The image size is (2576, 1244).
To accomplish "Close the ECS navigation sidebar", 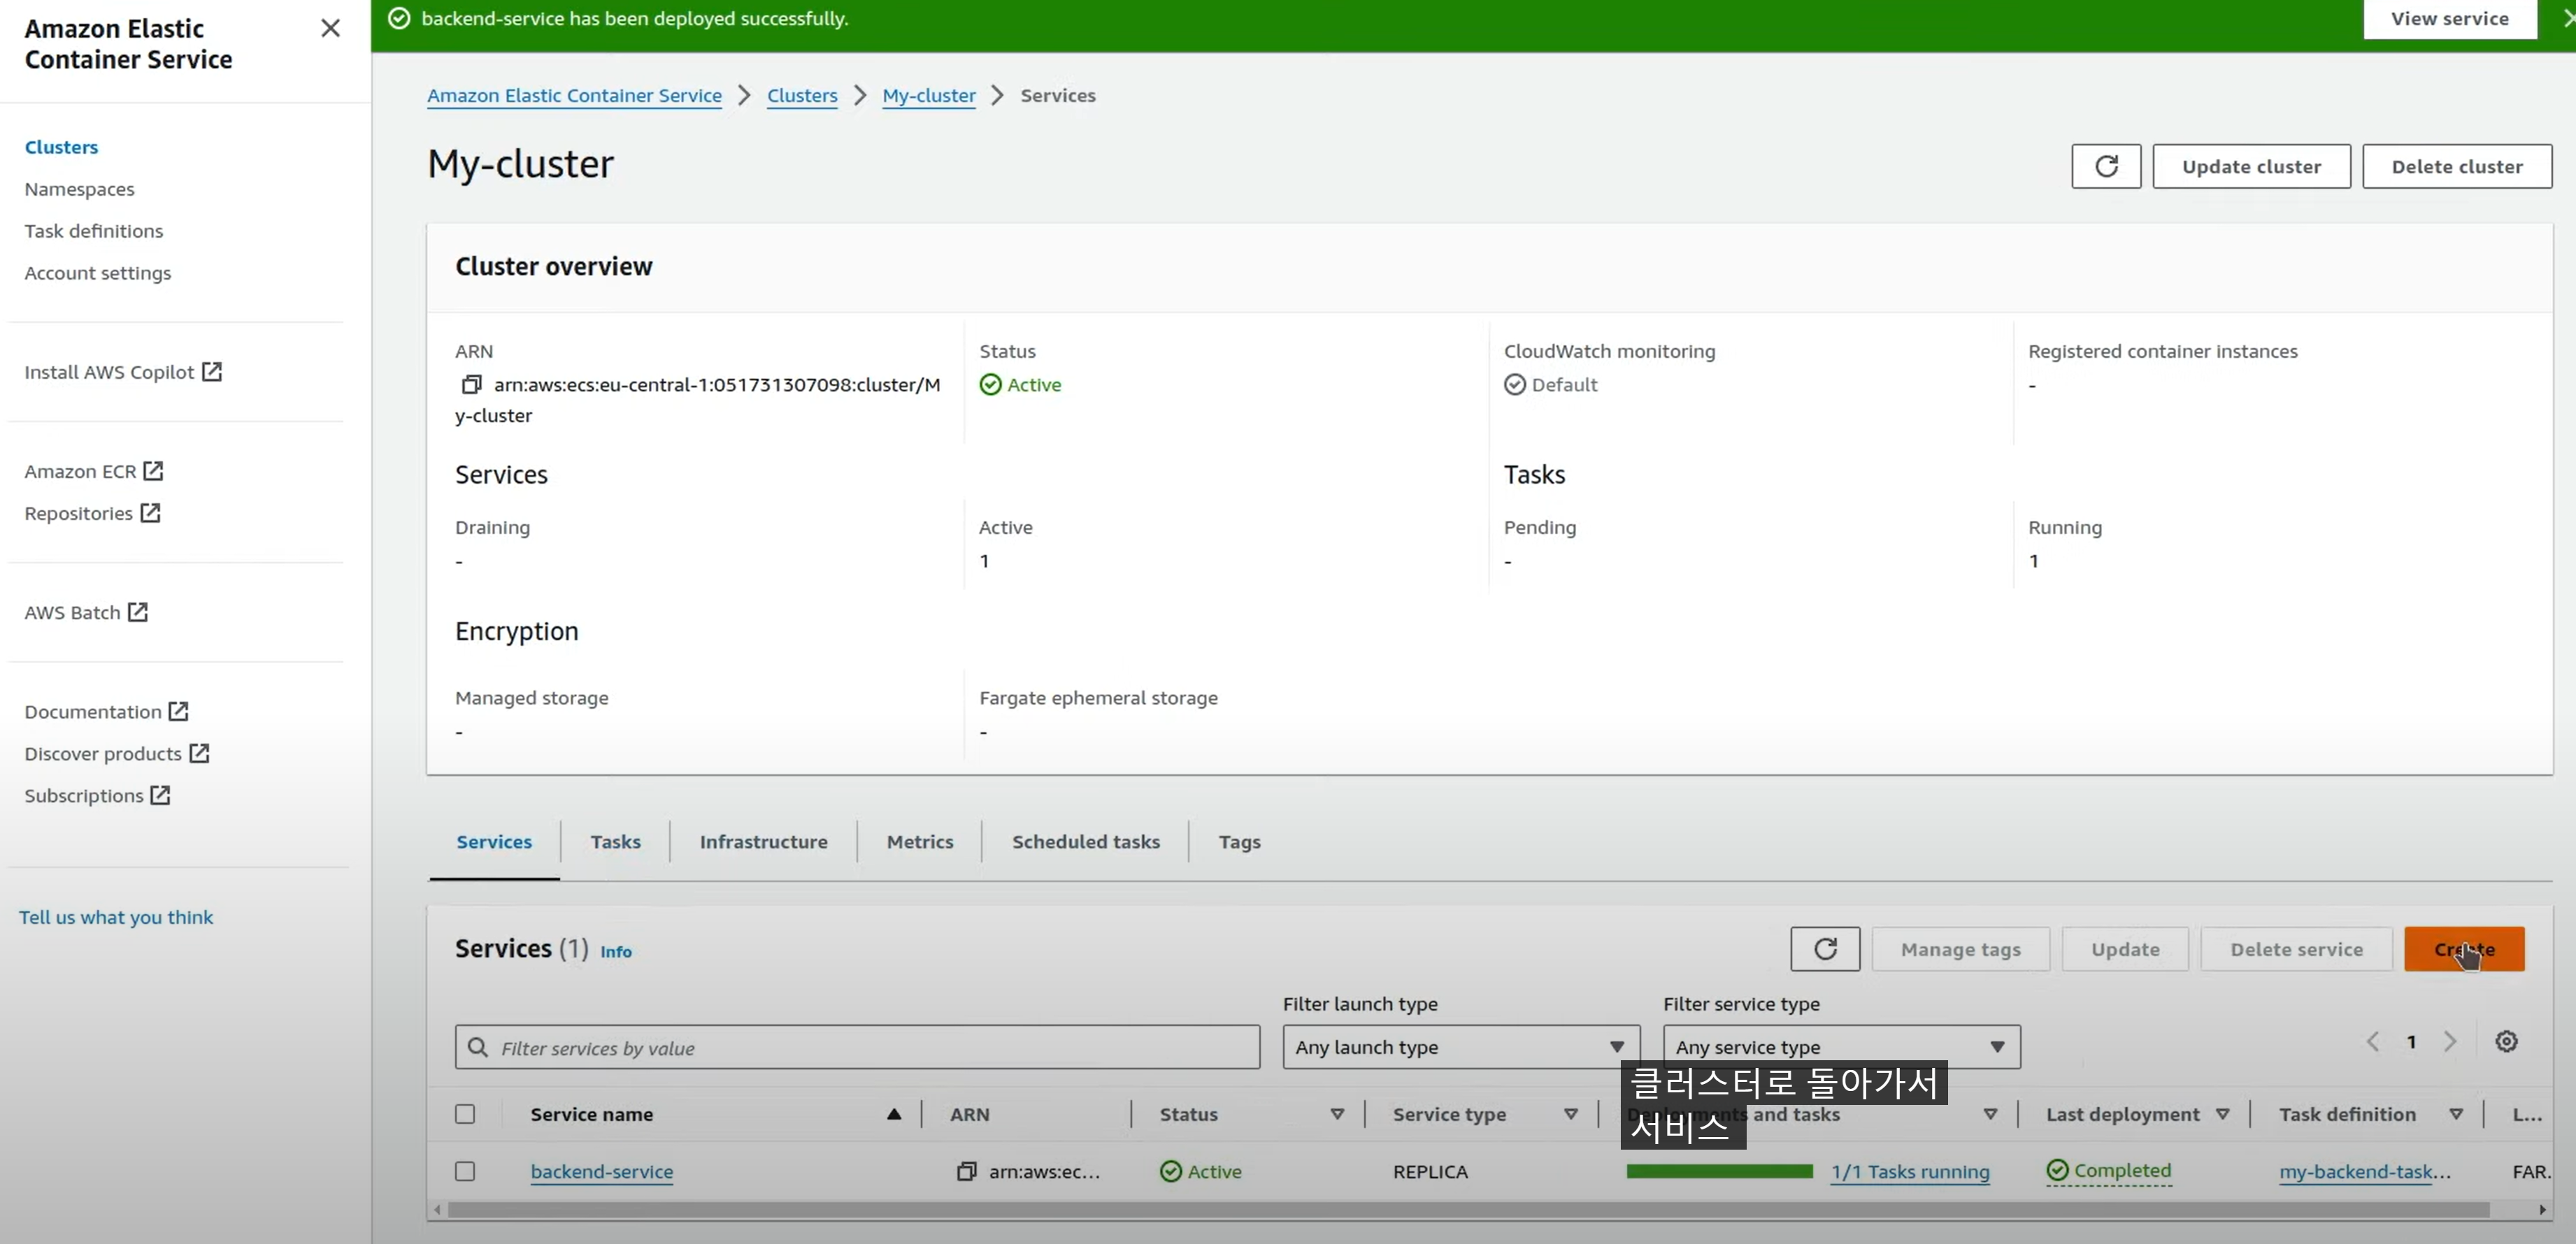I will (330, 28).
